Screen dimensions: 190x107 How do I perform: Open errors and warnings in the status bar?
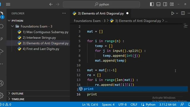(x=6, y=104)
